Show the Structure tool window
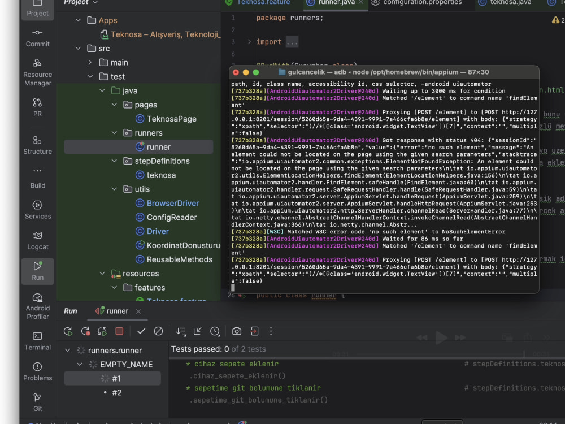The height and width of the screenshot is (424, 565). click(37, 145)
